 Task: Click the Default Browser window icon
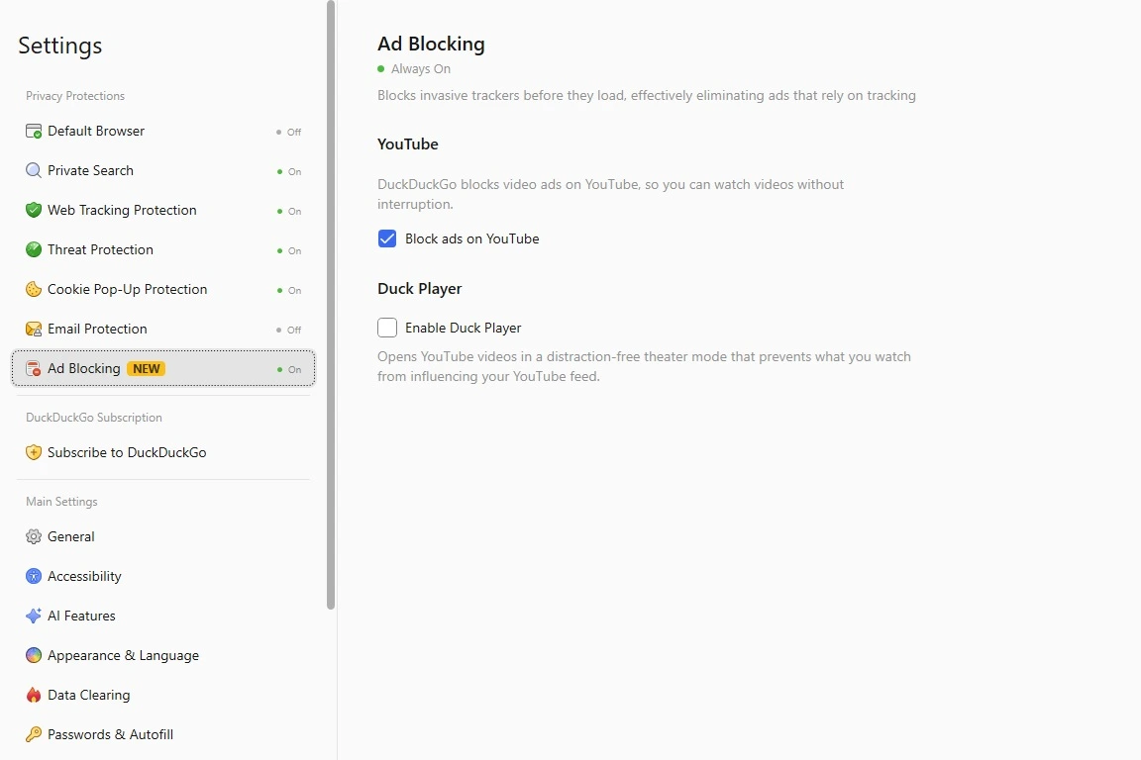point(34,131)
